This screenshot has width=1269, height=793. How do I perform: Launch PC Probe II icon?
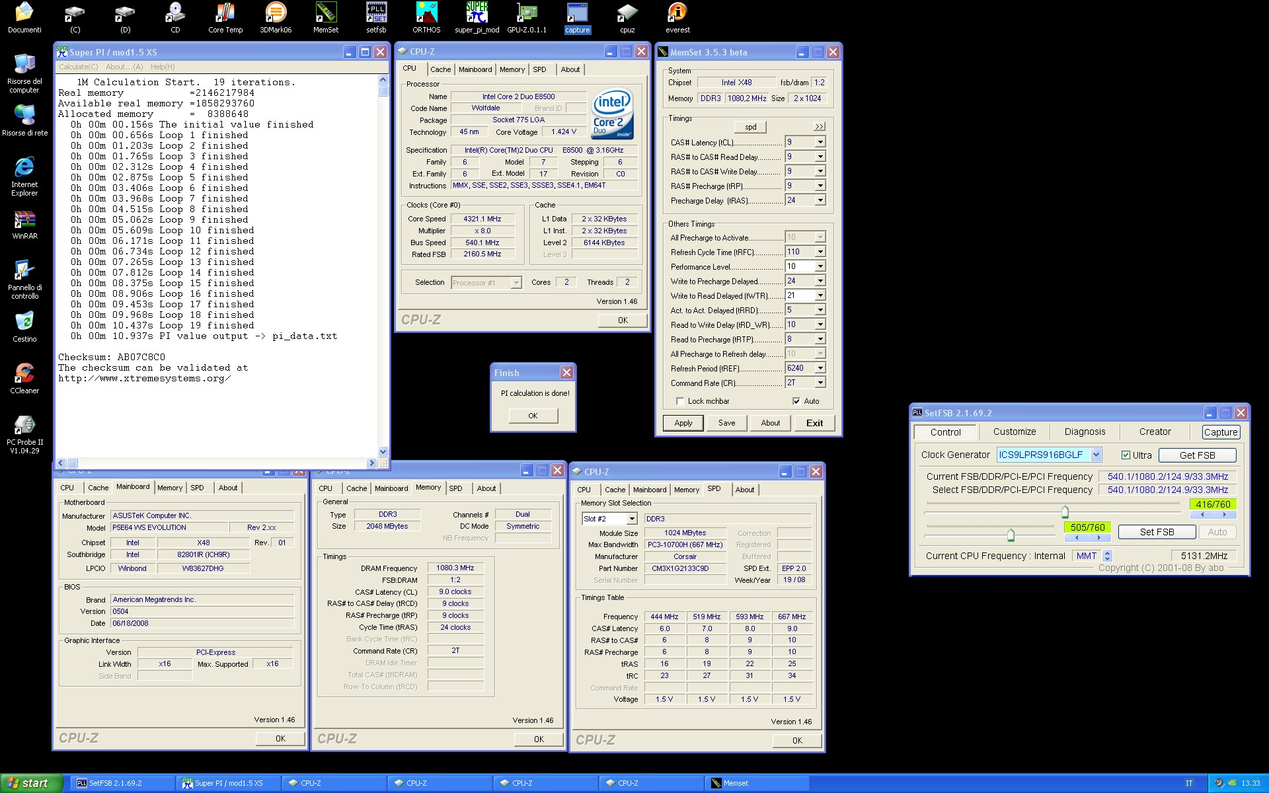tap(24, 434)
